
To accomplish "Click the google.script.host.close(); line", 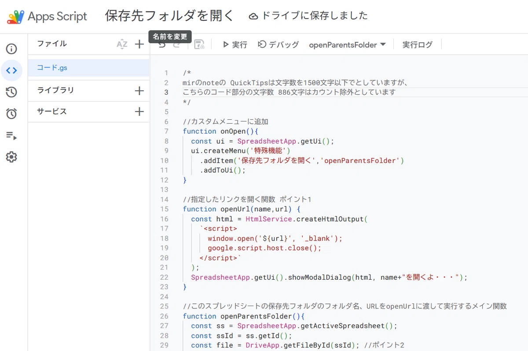I will (264, 248).
